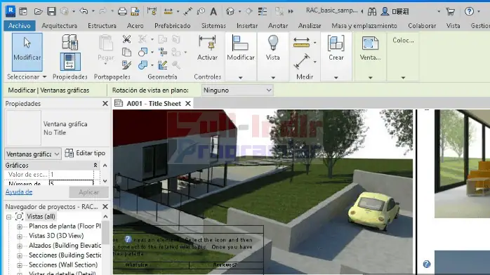Open the Revit application menu R icon
This screenshot has height=275, width=490.
(11, 11)
